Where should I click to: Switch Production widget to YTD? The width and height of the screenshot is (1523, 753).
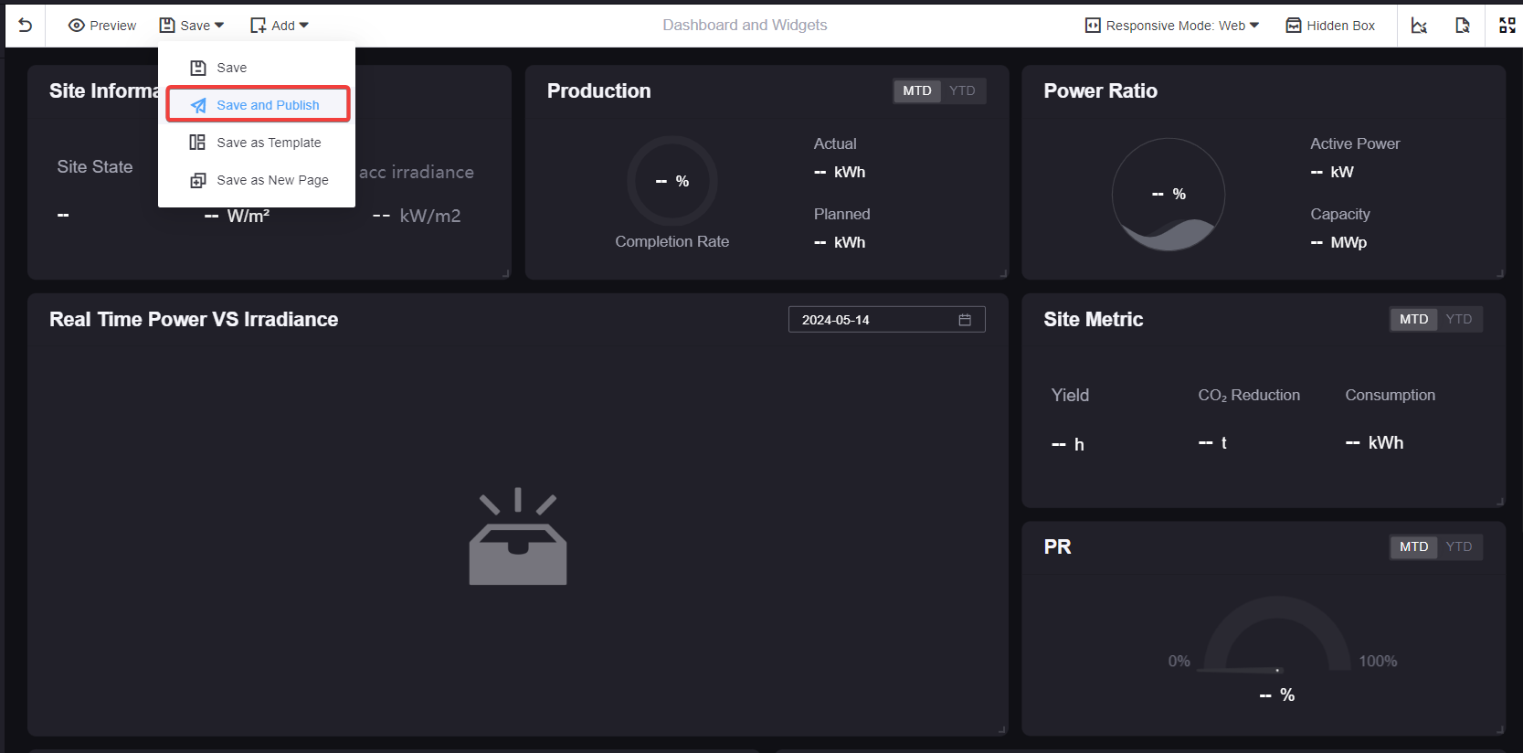tap(962, 90)
